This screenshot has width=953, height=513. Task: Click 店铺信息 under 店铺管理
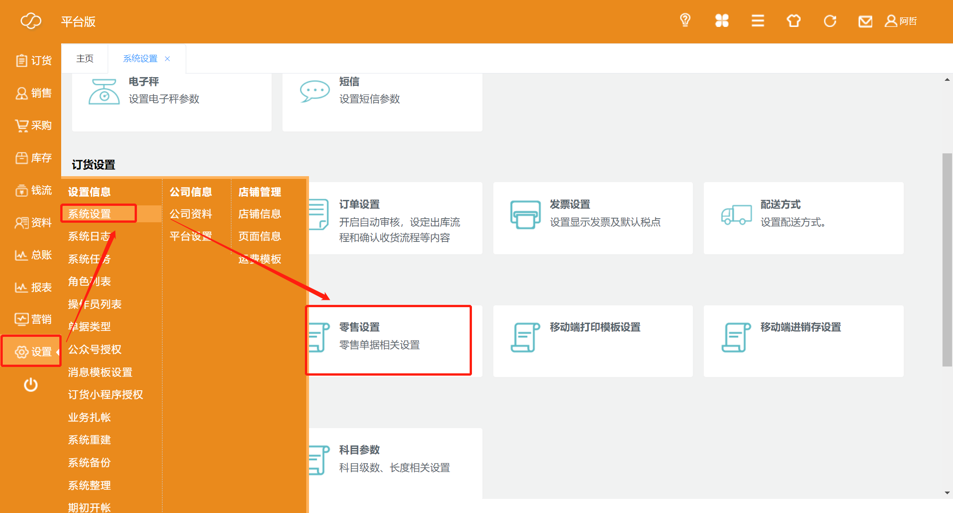click(x=260, y=214)
